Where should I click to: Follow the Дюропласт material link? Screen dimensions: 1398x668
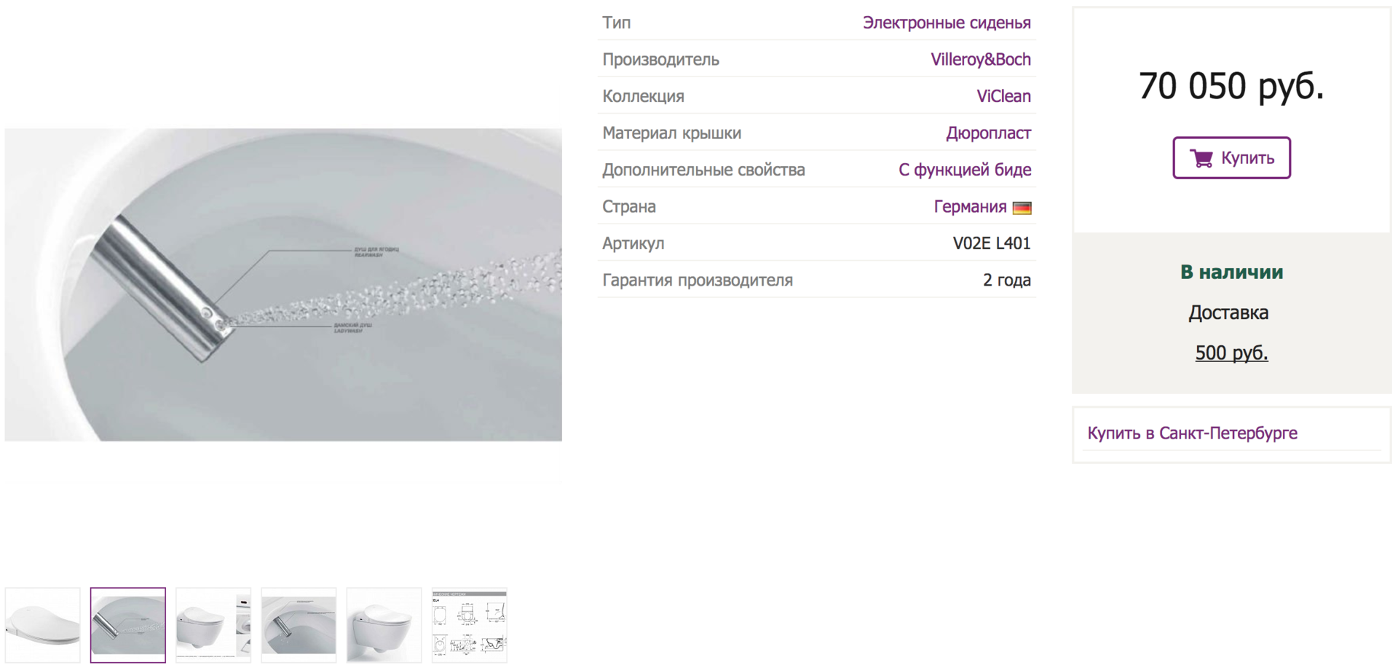click(x=988, y=133)
